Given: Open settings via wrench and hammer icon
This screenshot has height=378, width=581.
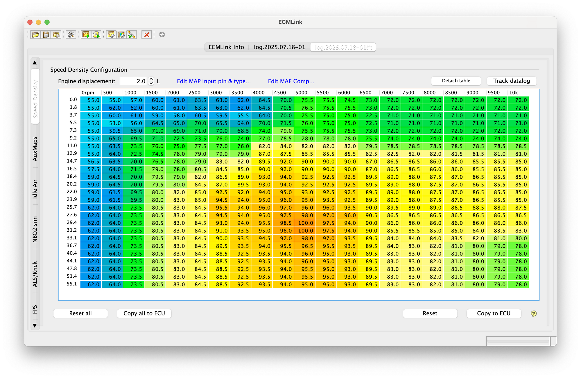Looking at the screenshot, I should 71,35.
